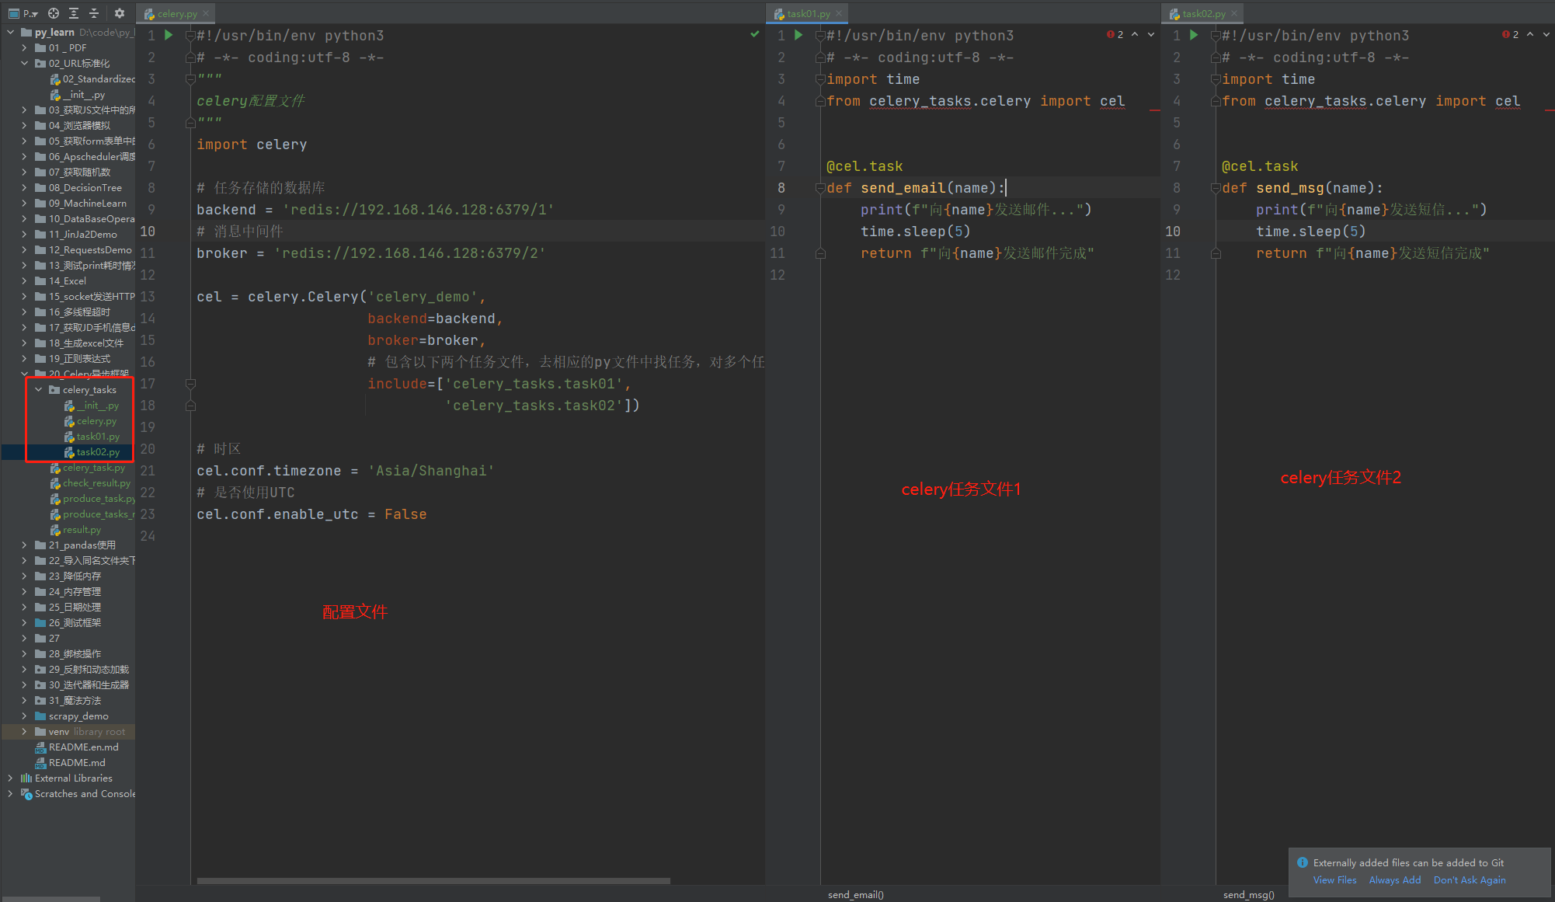
Task: Click 'Asia/Shanghai' string in celery.py
Action: (431, 471)
